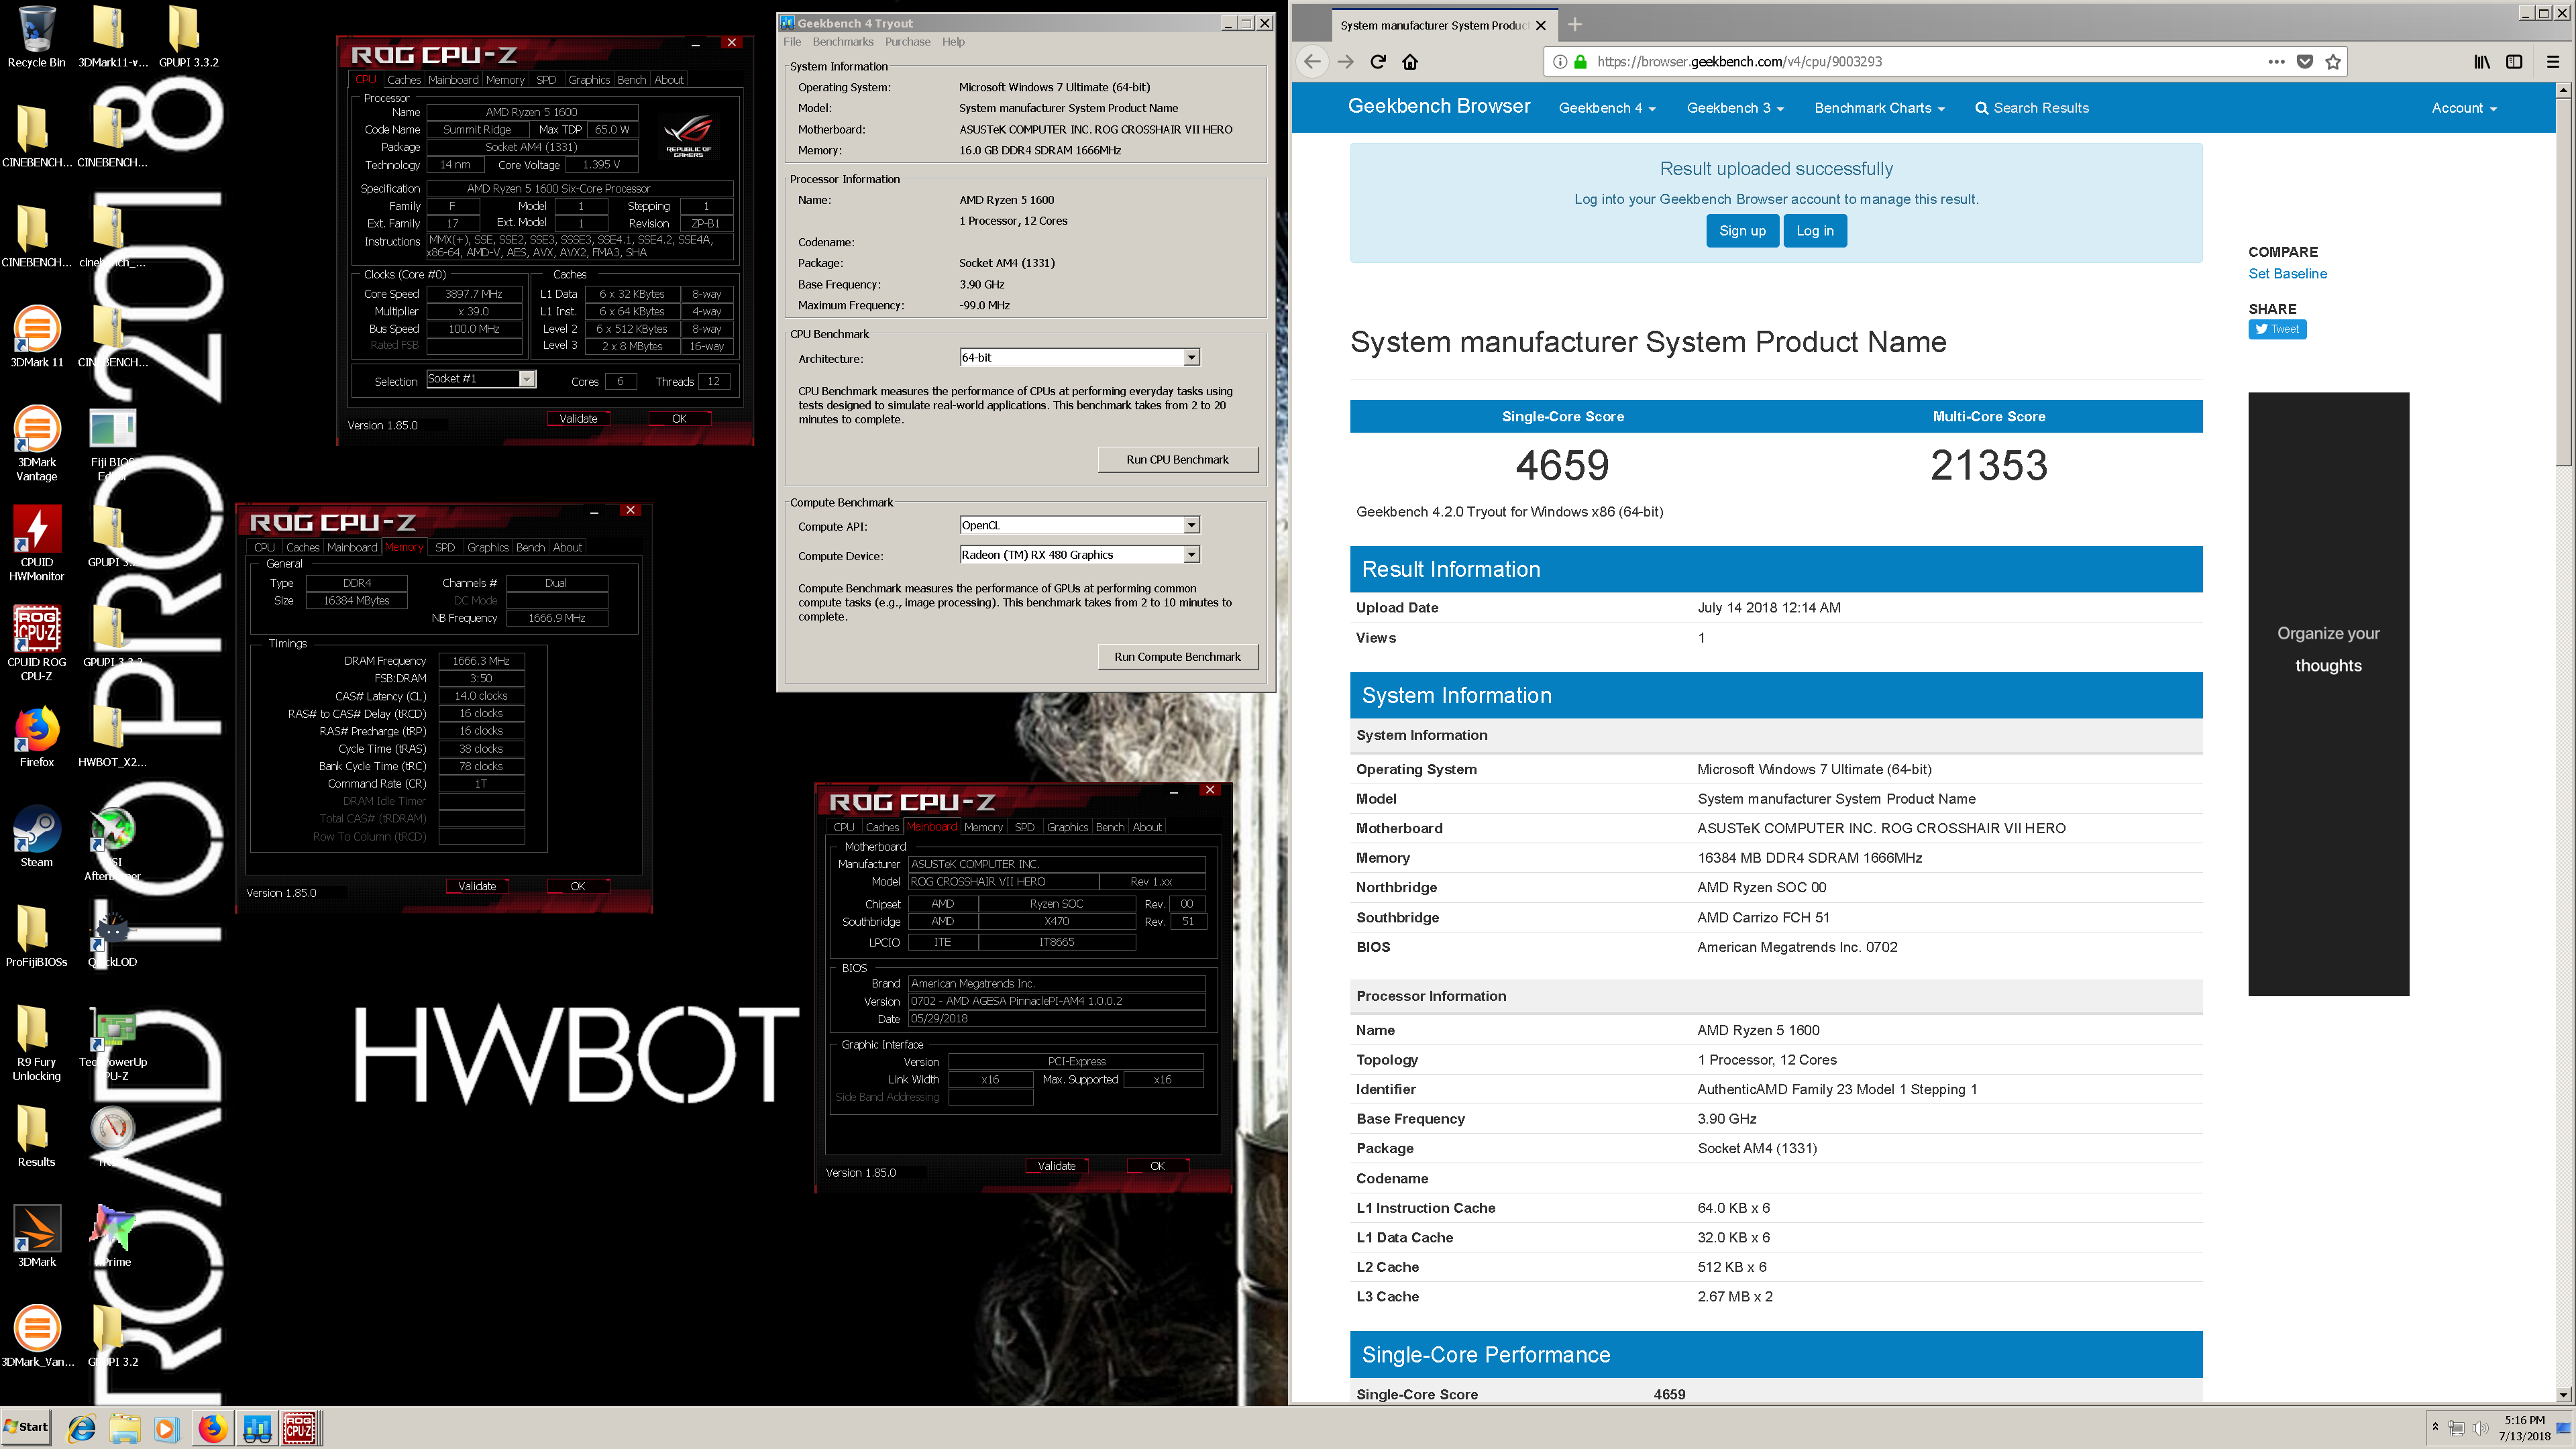The image size is (2576, 1449).
Task: Open Geekbench Help menu
Action: click(x=953, y=42)
